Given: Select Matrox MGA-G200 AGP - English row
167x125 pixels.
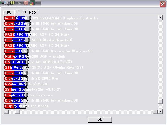Looking at the screenshot, I should 35,57.
